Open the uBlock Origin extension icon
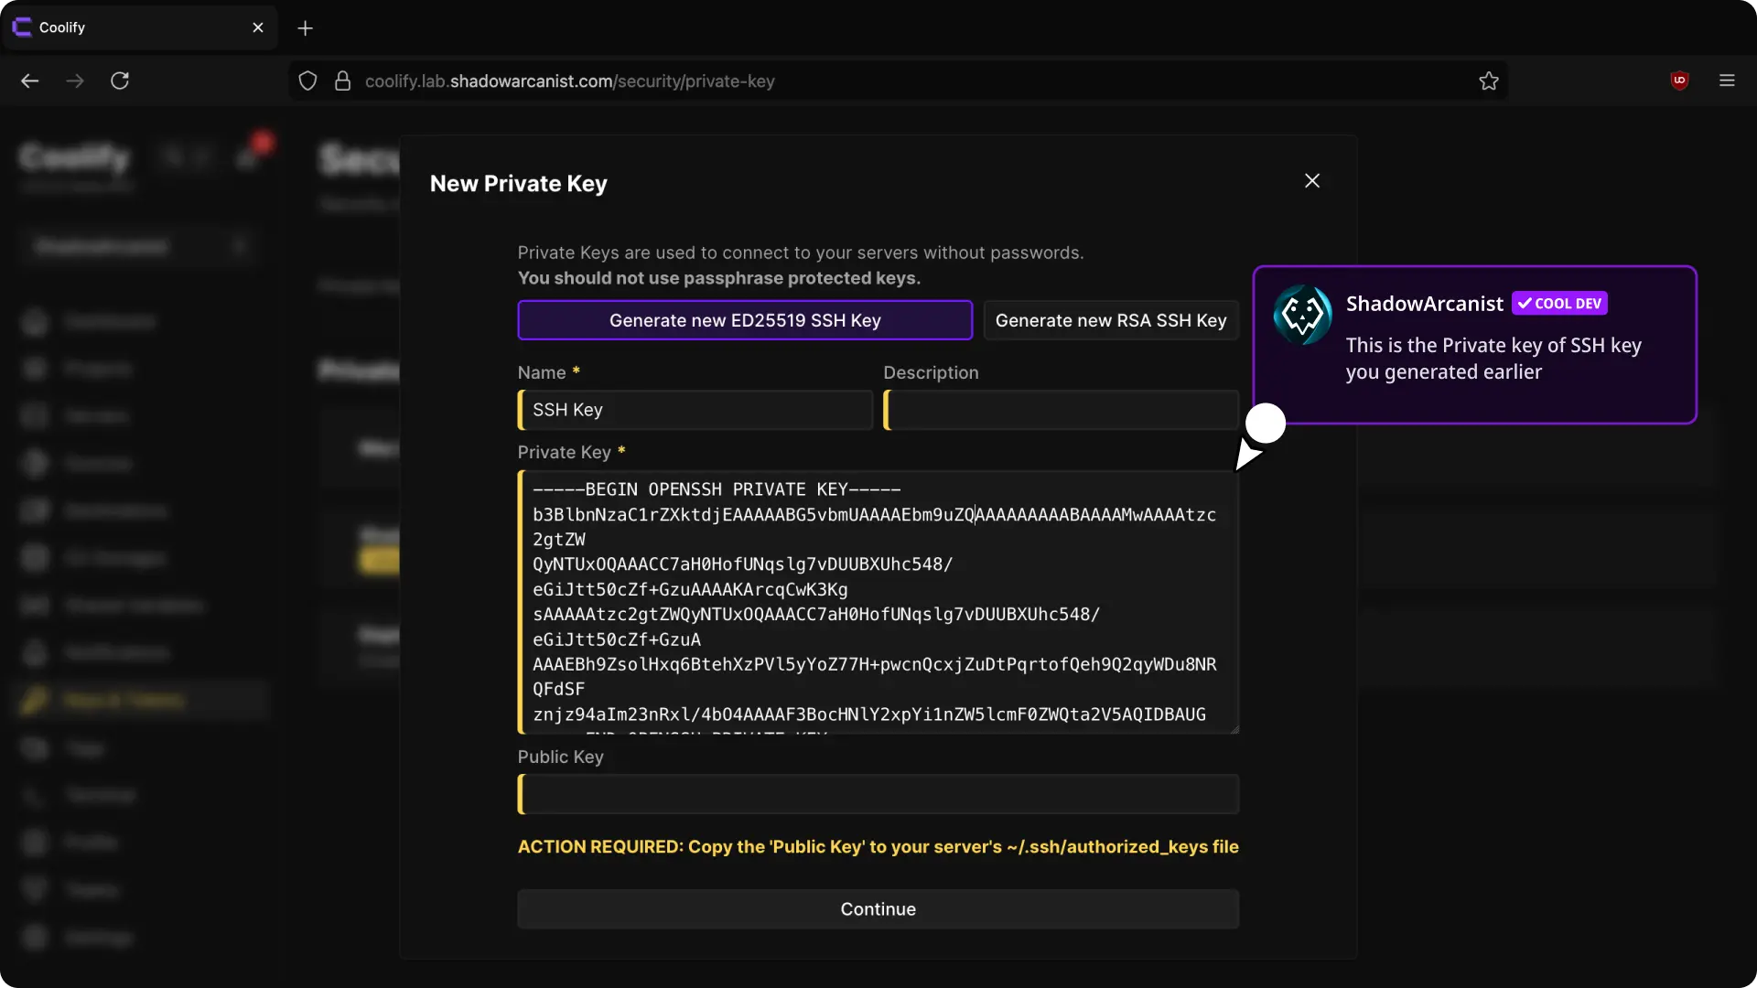 [1679, 81]
